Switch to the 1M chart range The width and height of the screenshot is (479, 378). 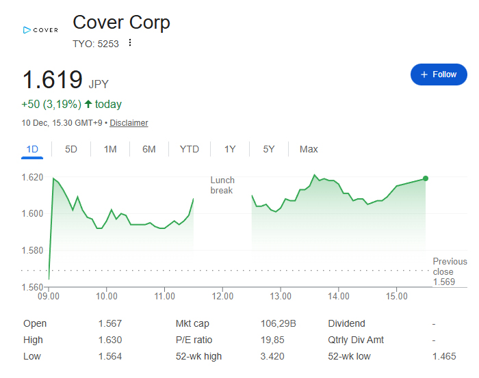[110, 149]
